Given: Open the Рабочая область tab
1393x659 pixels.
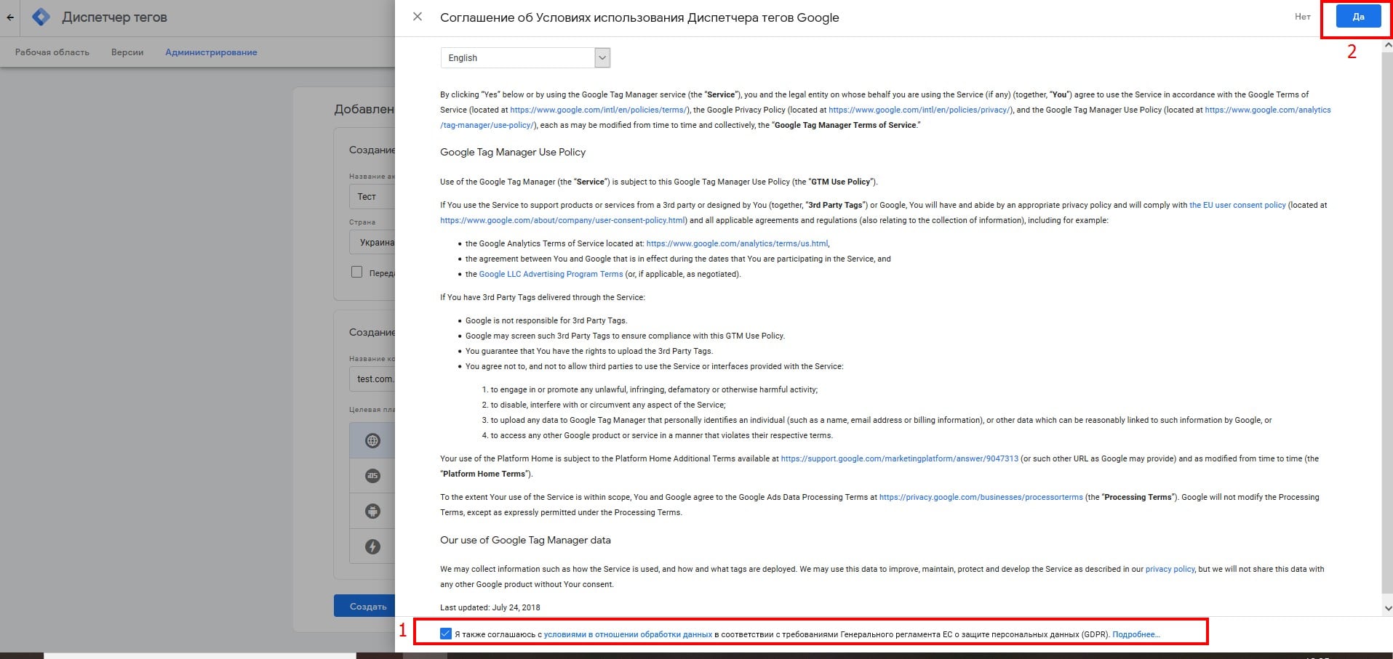Looking at the screenshot, I should click(x=52, y=52).
